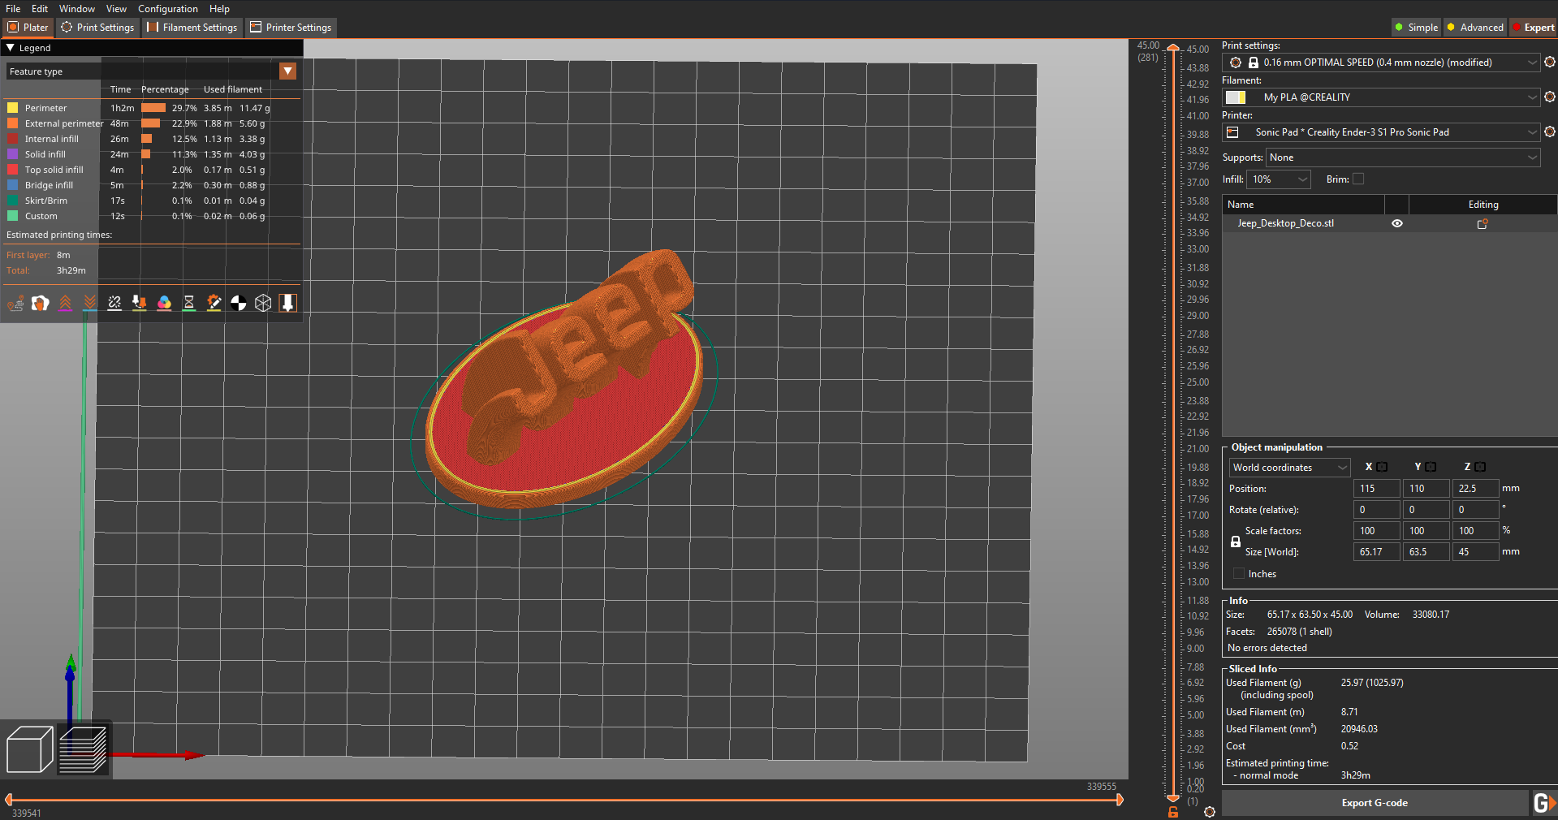Enable the Inches checkbox
Viewport: 1558px width, 820px height.
coord(1239,574)
